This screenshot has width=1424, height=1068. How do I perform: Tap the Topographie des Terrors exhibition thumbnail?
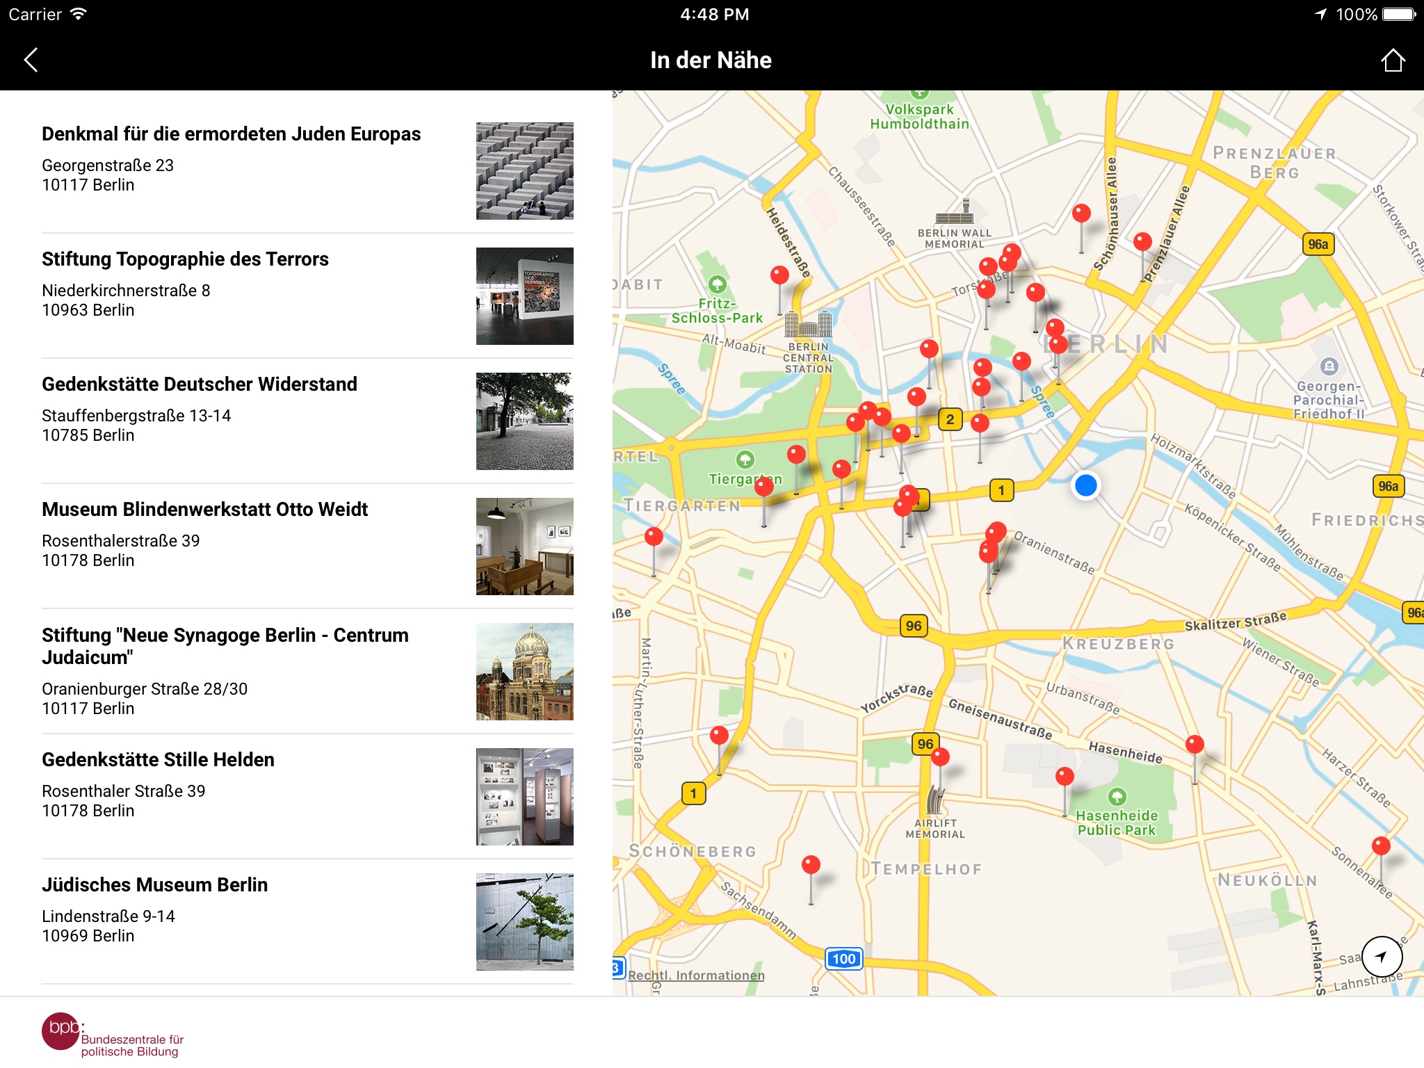pyautogui.click(x=525, y=296)
